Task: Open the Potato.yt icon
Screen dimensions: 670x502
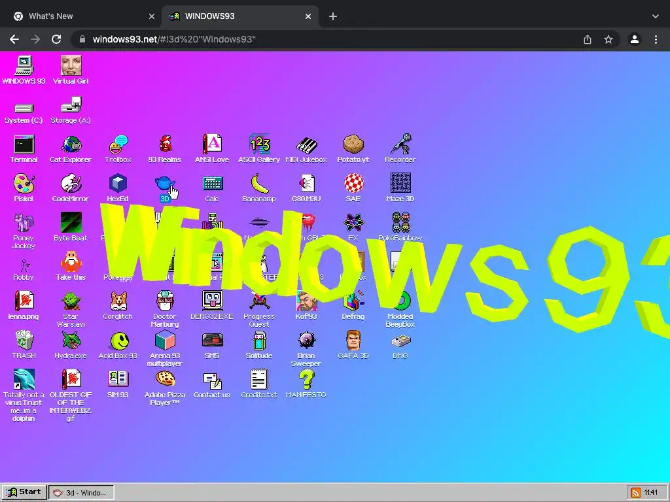Action: pos(353,144)
